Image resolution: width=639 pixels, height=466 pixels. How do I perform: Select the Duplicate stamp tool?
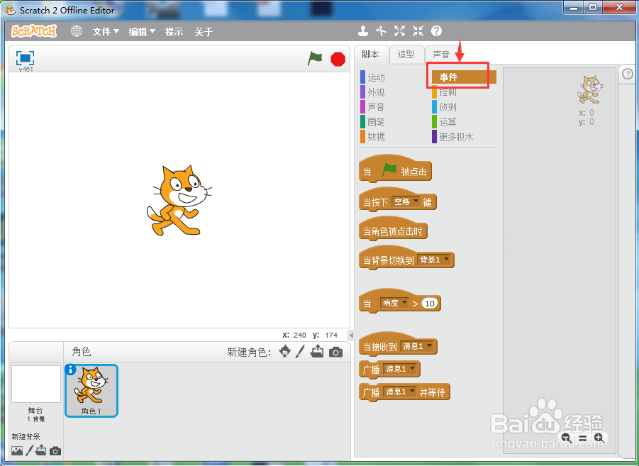click(362, 31)
